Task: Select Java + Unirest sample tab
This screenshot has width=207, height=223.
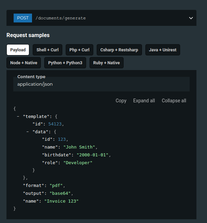Action: click(163, 50)
